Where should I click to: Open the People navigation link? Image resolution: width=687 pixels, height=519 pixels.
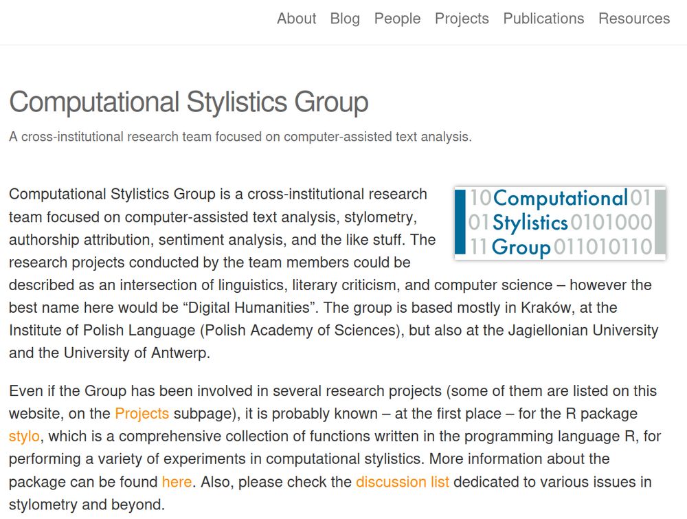397,19
